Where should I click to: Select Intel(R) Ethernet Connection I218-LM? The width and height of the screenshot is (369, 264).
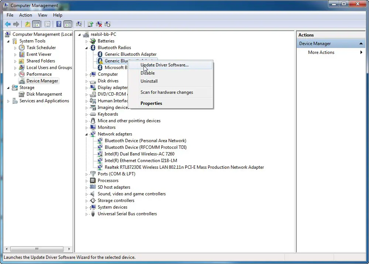coord(141,161)
